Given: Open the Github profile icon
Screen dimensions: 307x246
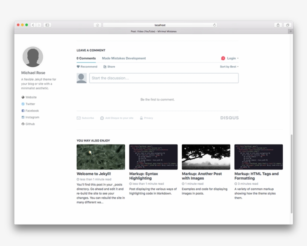Looking at the screenshot, I should (x=23, y=124).
